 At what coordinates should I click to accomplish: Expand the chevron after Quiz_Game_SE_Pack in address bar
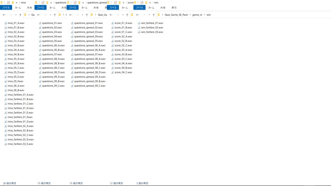(190, 15)
